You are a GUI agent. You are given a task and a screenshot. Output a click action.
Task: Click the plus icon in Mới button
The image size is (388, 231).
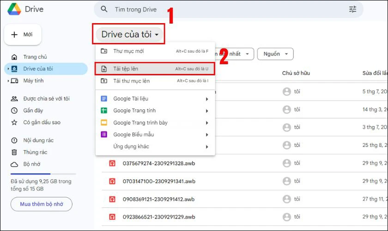coord(14,34)
